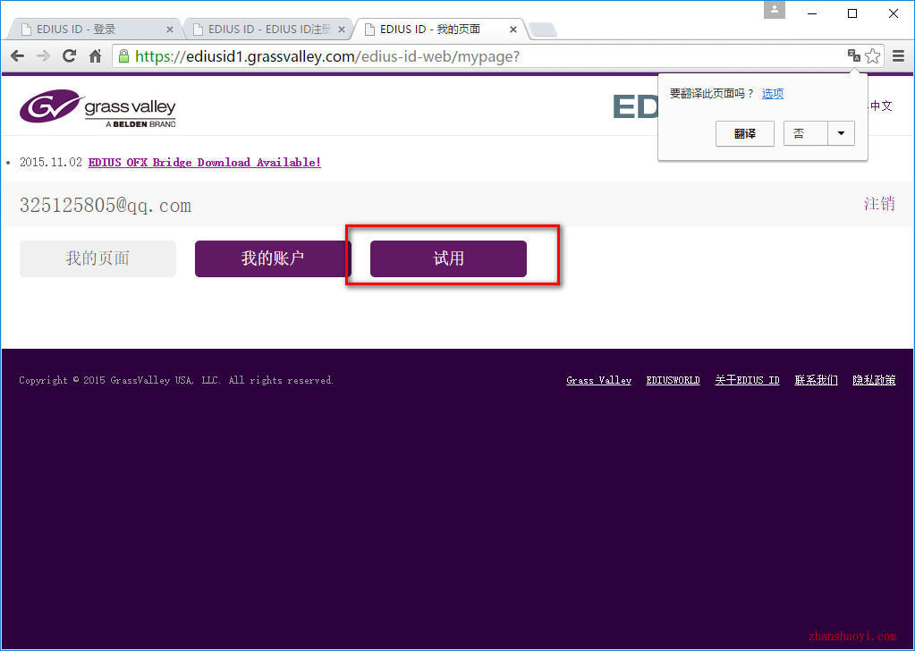
Task: Click the 注销 logout link
Action: coord(879,204)
